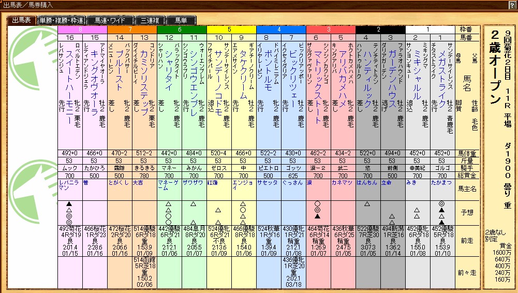The width and height of the screenshot is (518, 293).
Task: Select the horse ボントルモ
Action: pos(269,70)
